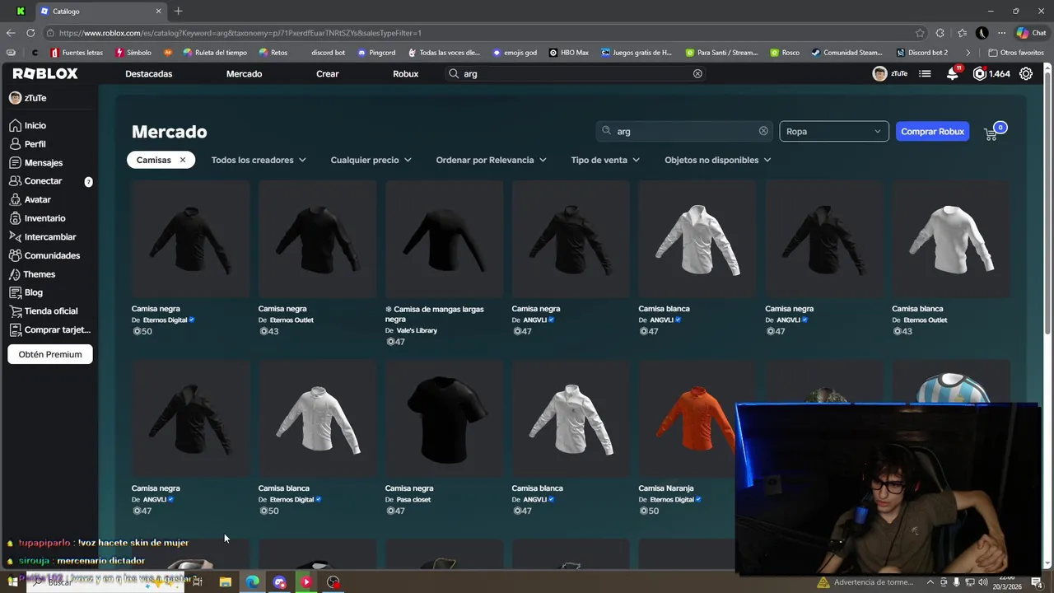Image resolution: width=1054 pixels, height=593 pixels.
Task: Clear the 'arg' Mercado search field
Action: tap(763, 131)
